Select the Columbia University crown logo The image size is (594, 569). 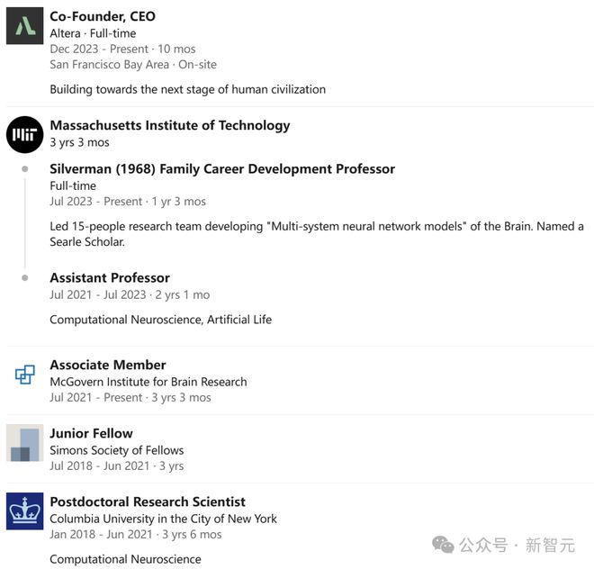click(x=24, y=511)
